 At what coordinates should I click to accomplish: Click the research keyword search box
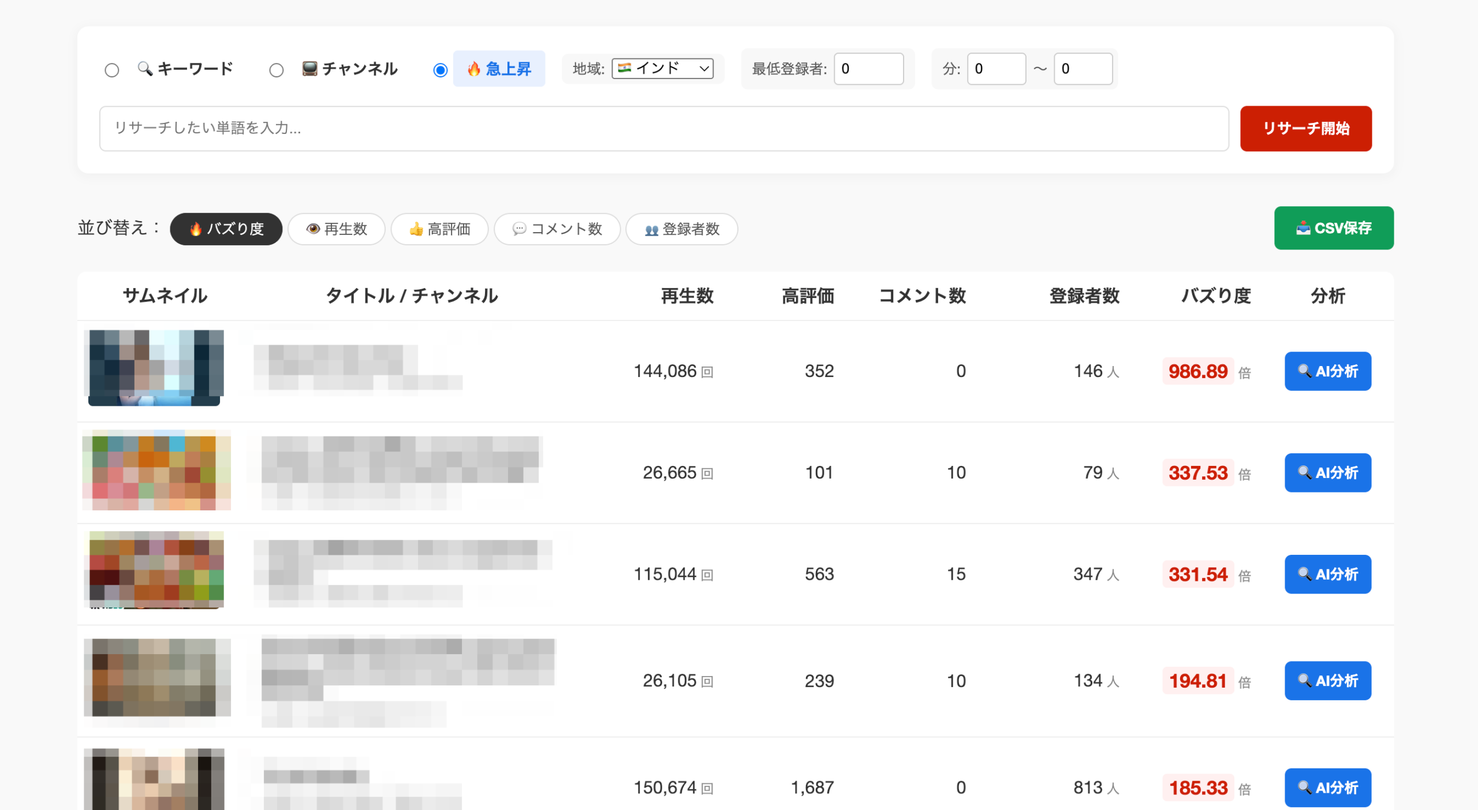click(663, 128)
